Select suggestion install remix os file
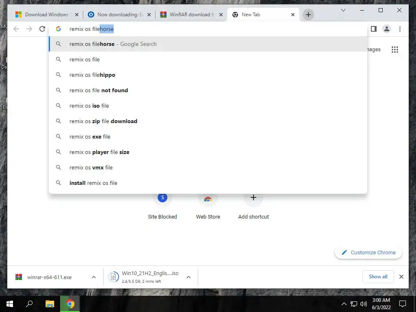The image size is (416, 312). (x=208, y=183)
